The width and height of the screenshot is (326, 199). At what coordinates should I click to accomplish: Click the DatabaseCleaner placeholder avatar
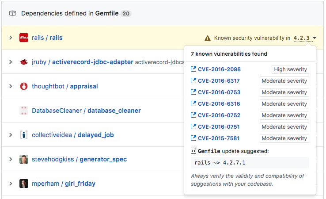point(24,111)
